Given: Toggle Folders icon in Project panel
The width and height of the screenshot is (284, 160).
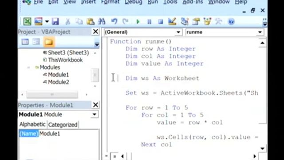Looking at the screenshot, I should pos(49,42).
